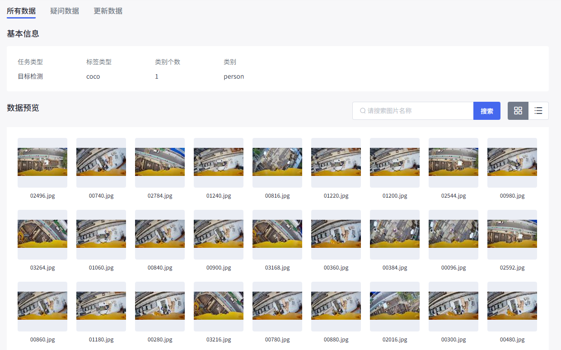The height and width of the screenshot is (350, 561).
Task: Click the 标签类型 label
Action: tap(99, 62)
